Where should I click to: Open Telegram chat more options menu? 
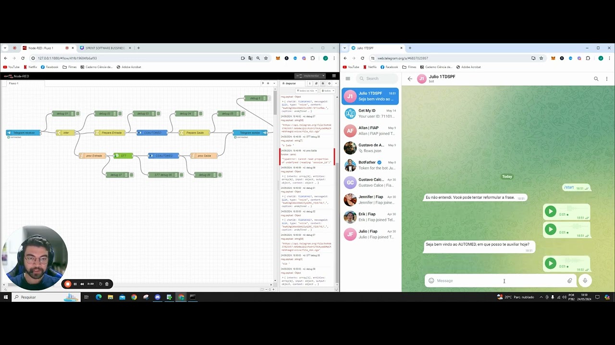click(x=607, y=79)
